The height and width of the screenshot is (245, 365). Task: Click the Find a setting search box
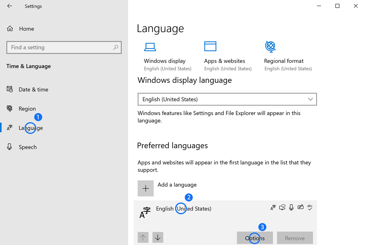click(x=60, y=48)
